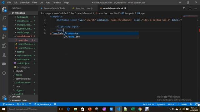This screenshot has width=200, height=112.
Task: Open jsconfig.json file
Action: point(23,67)
